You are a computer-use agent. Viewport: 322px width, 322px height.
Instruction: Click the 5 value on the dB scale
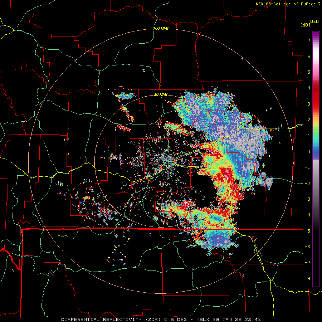(309, 72)
